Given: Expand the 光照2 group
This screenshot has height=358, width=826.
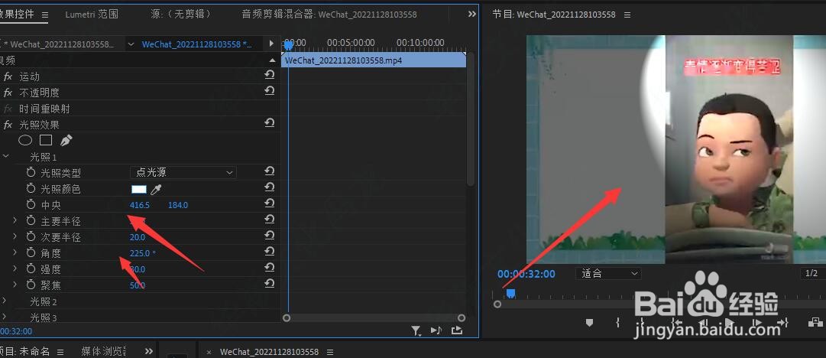Looking at the screenshot, I should point(5,301).
